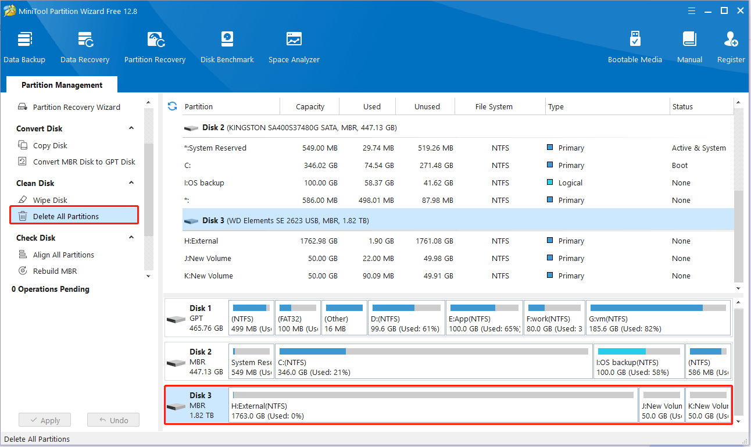Click the E:App(NTFS) block in Disk 1
This screenshot has height=447, width=751.
click(484, 319)
